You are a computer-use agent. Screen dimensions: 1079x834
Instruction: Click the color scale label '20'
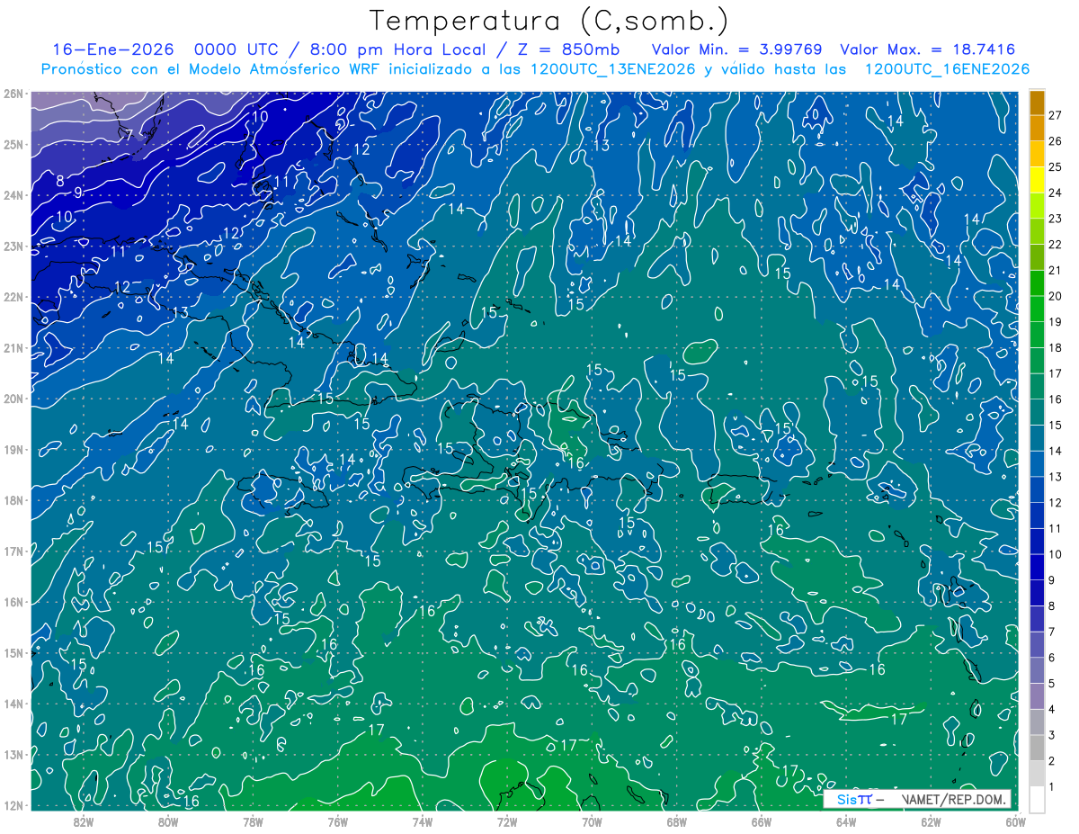pyautogui.click(x=1055, y=296)
